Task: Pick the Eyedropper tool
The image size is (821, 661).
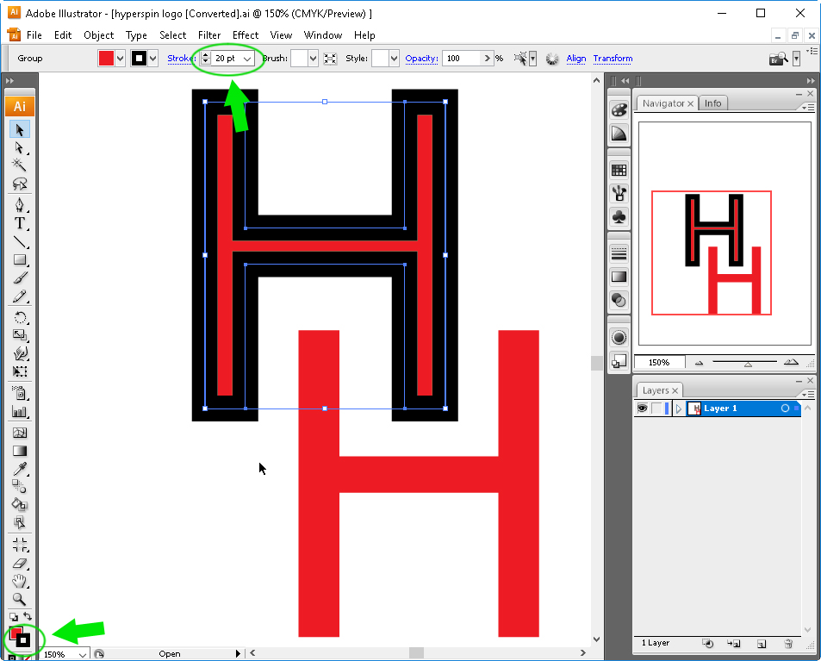Action: click(x=19, y=469)
